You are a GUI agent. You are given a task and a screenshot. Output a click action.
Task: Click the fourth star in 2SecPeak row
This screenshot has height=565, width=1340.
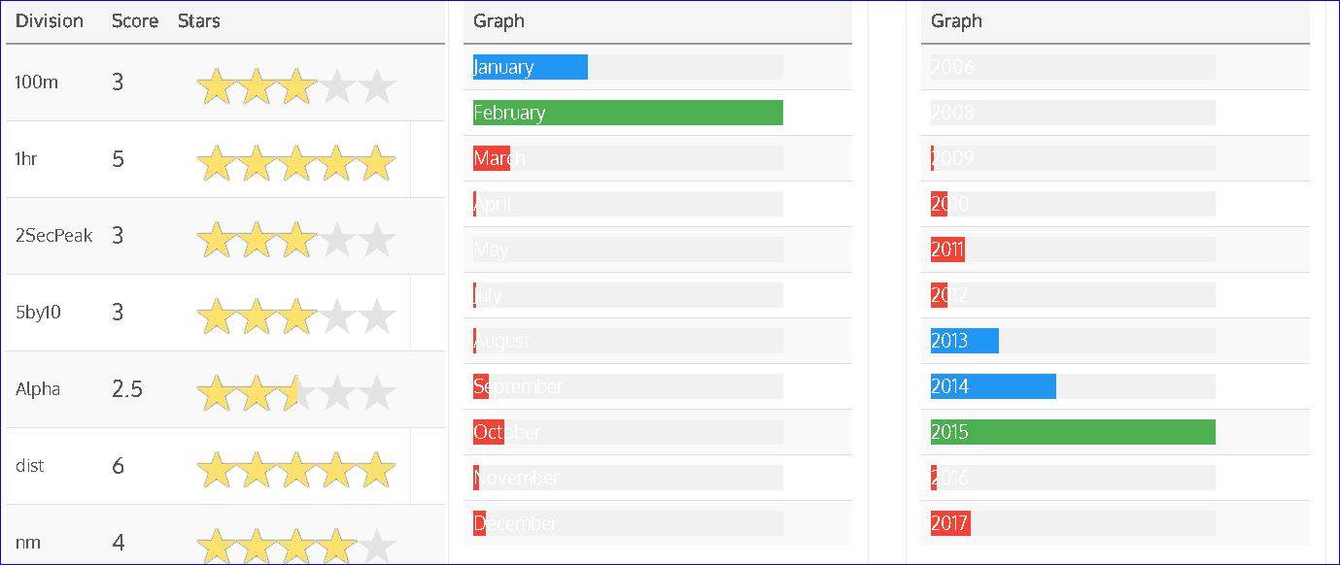coord(336,240)
